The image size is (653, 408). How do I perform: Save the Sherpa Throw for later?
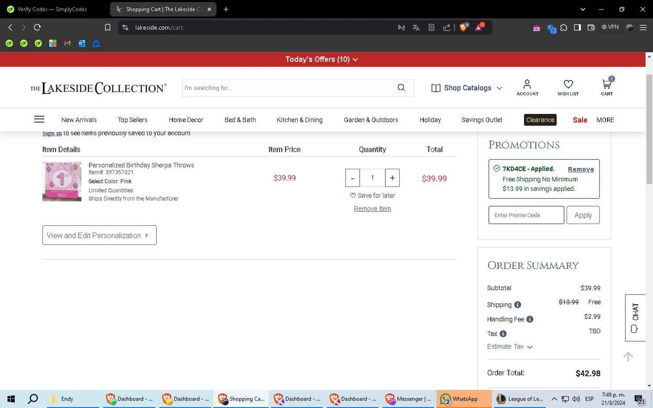click(373, 196)
